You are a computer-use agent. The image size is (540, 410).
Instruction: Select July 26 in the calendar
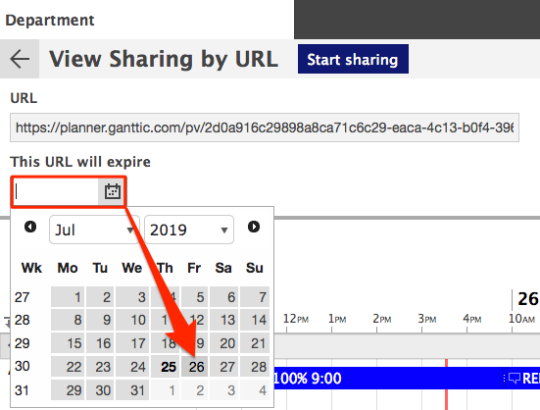click(x=195, y=367)
